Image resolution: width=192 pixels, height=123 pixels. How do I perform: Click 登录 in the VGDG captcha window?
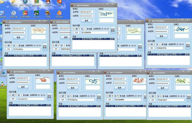(x=18, y=37)
